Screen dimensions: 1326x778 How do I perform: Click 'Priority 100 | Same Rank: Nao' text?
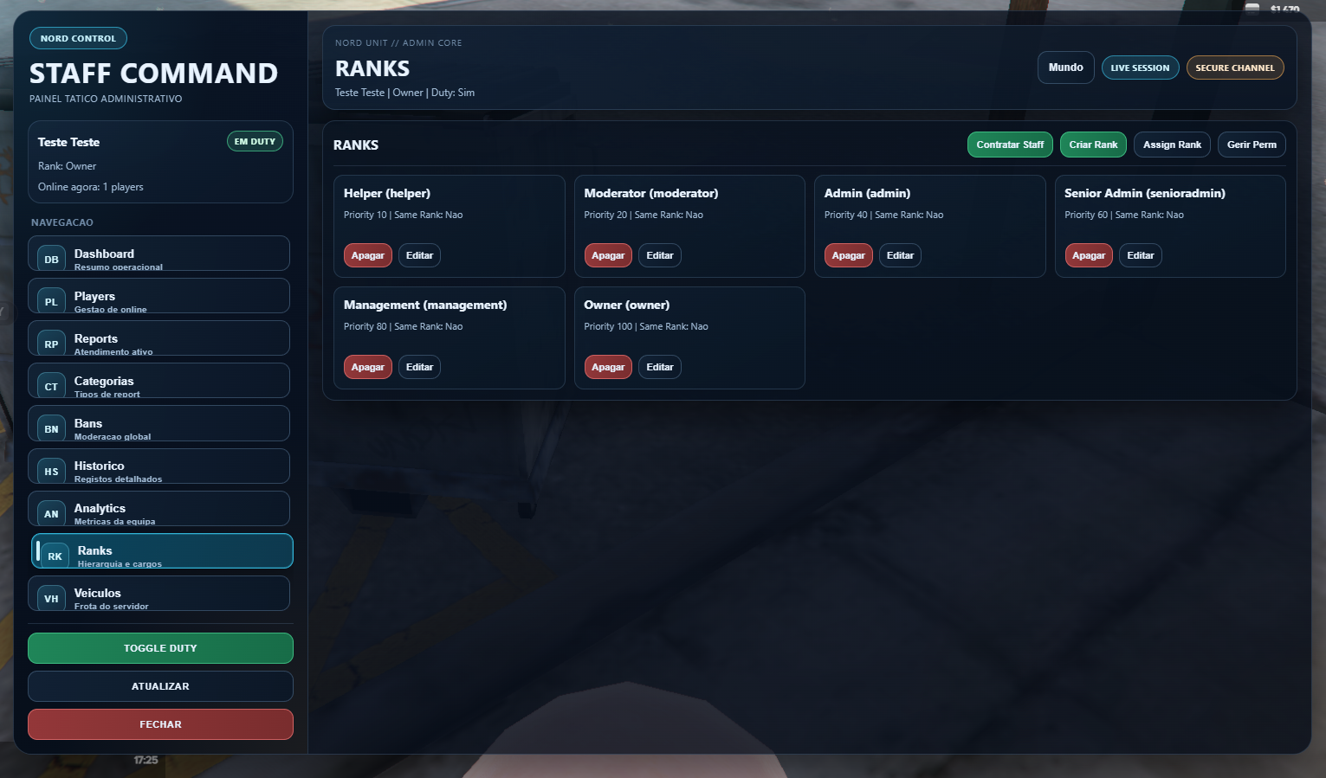646,326
